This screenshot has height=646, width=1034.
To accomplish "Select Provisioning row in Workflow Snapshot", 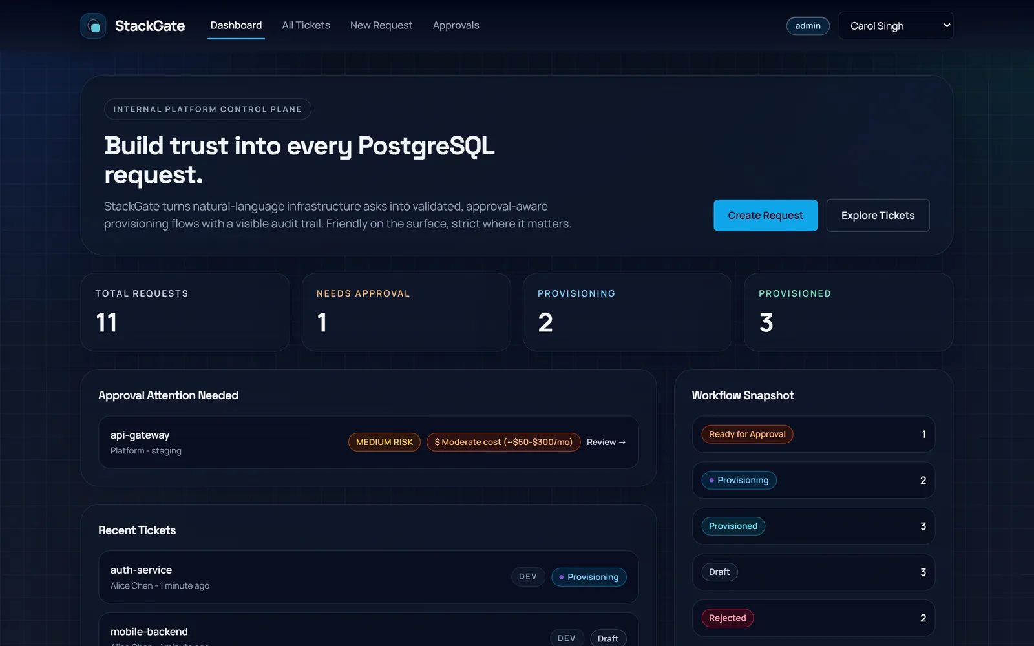I will coord(814,480).
